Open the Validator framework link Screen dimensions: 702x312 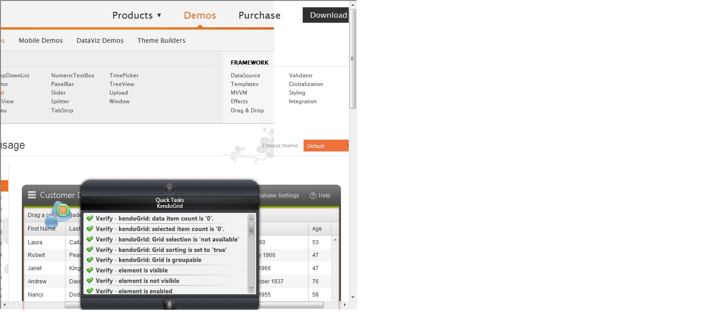(x=301, y=75)
